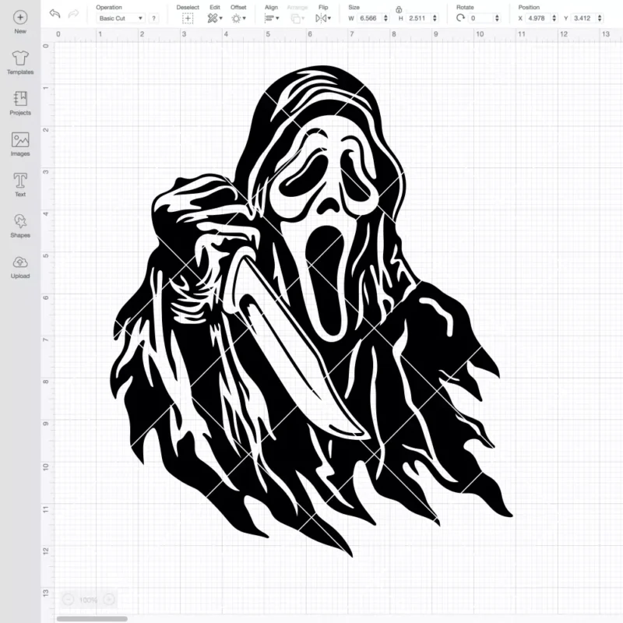Adjust the height stepper arrows
This screenshot has height=623, width=623.
point(435,18)
